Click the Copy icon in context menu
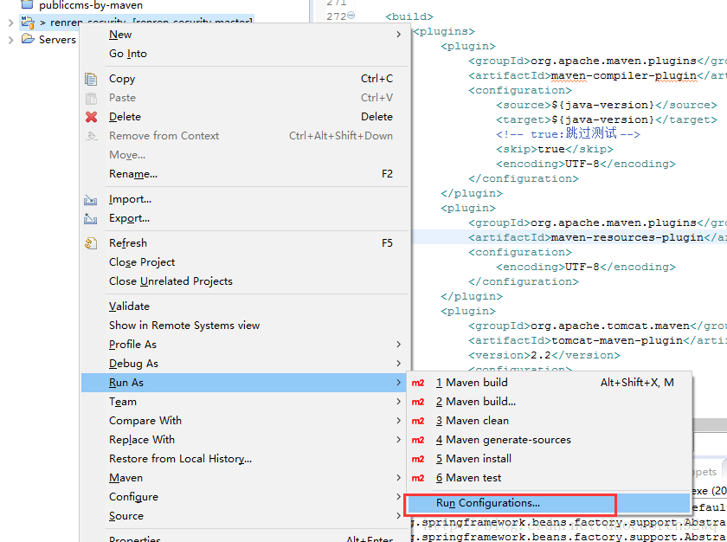 click(91, 79)
